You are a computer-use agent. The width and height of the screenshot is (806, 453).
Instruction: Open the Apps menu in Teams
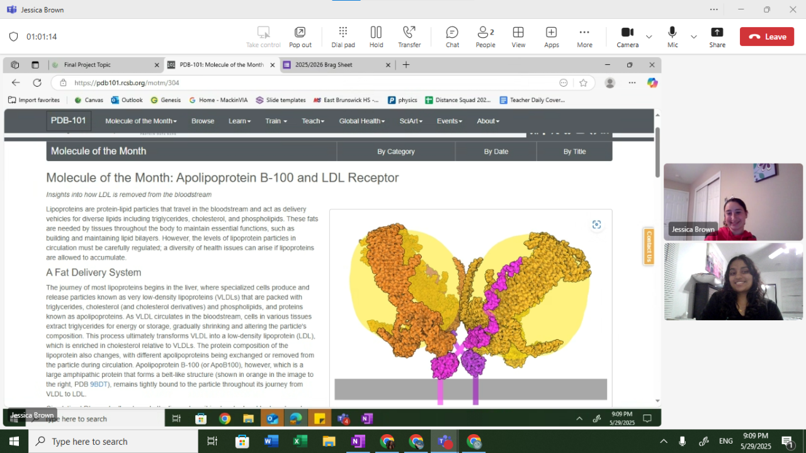pyautogui.click(x=551, y=36)
